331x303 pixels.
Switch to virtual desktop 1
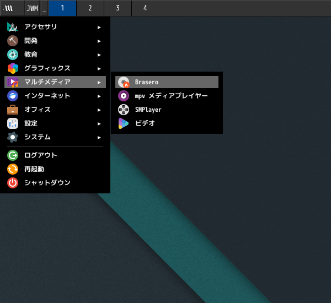(62, 8)
